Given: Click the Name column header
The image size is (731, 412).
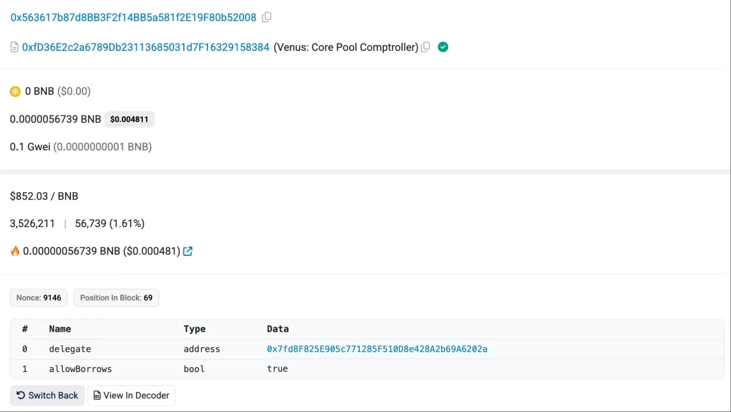Looking at the screenshot, I should [x=60, y=329].
